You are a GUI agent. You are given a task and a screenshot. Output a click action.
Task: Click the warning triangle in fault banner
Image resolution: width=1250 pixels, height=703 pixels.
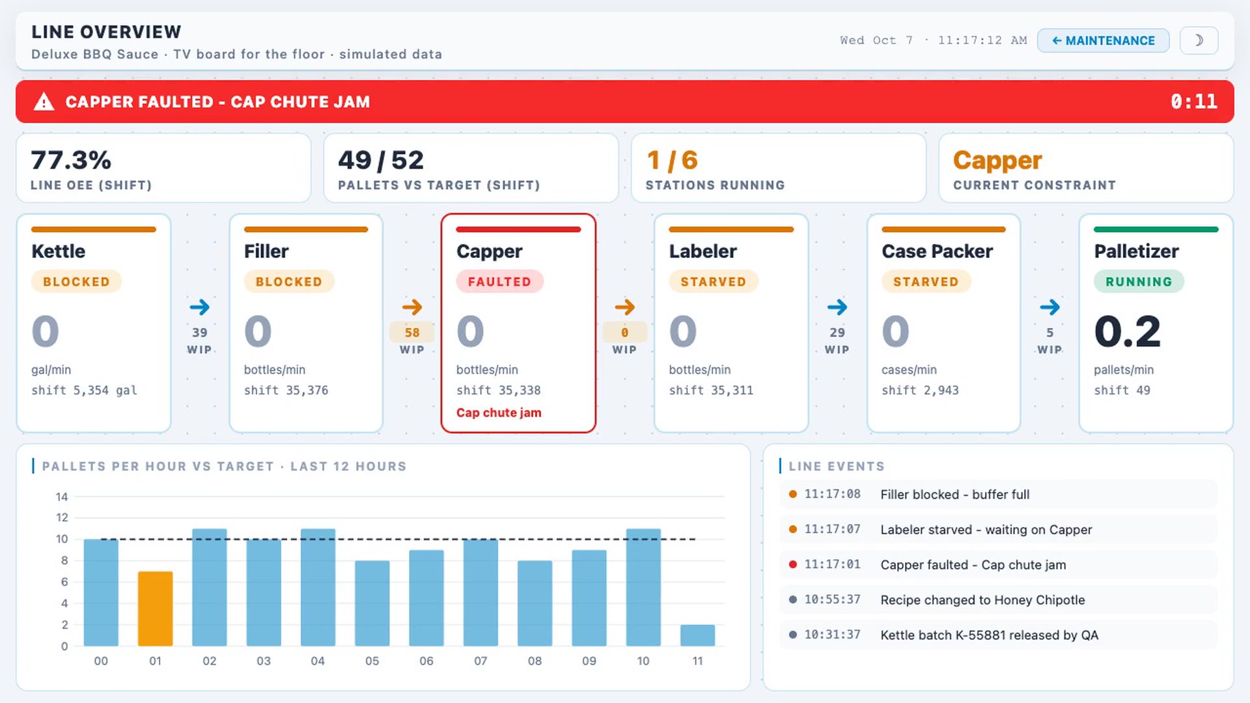[44, 102]
